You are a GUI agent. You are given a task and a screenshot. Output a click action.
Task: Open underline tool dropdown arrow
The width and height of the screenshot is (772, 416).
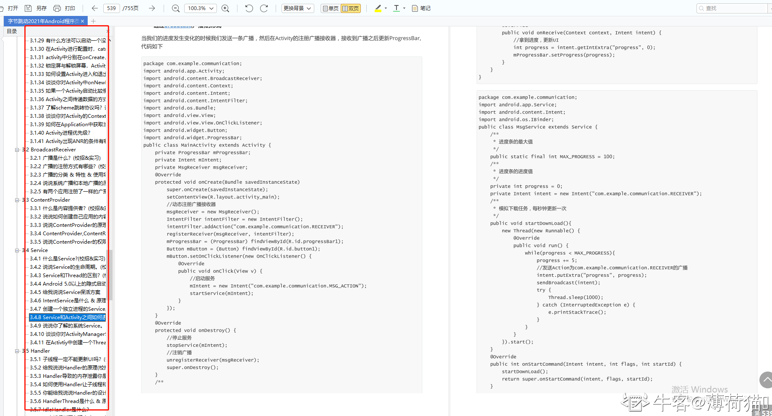coord(404,8)
